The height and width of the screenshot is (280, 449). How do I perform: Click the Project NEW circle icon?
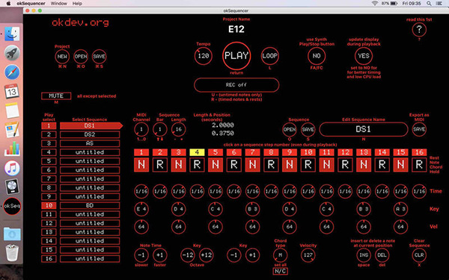click(62, 56)
